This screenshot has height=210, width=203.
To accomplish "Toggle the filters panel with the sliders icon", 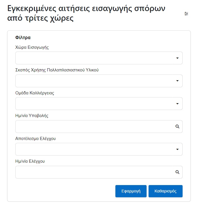I will tap(186, 14).
